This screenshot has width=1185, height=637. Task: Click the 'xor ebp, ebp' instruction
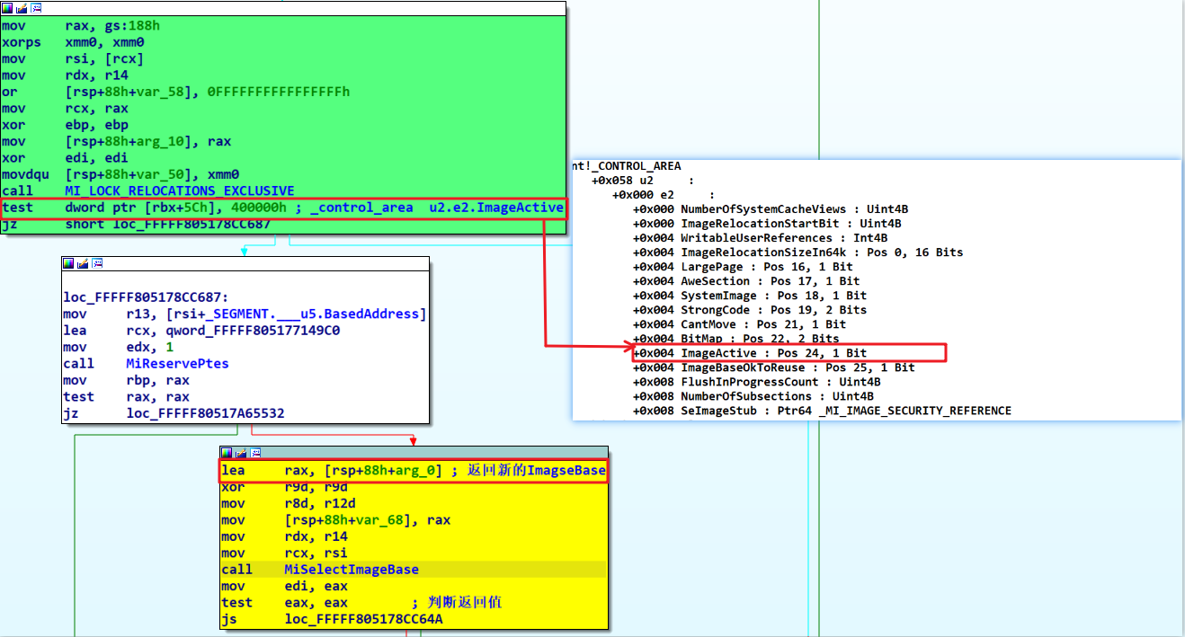66,125
